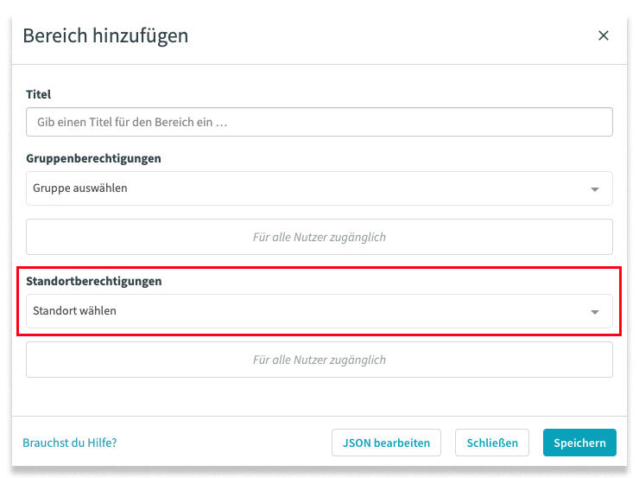Open the Gruppe auswählen dropdown
The image size is (639, 478).
(319, 188)
